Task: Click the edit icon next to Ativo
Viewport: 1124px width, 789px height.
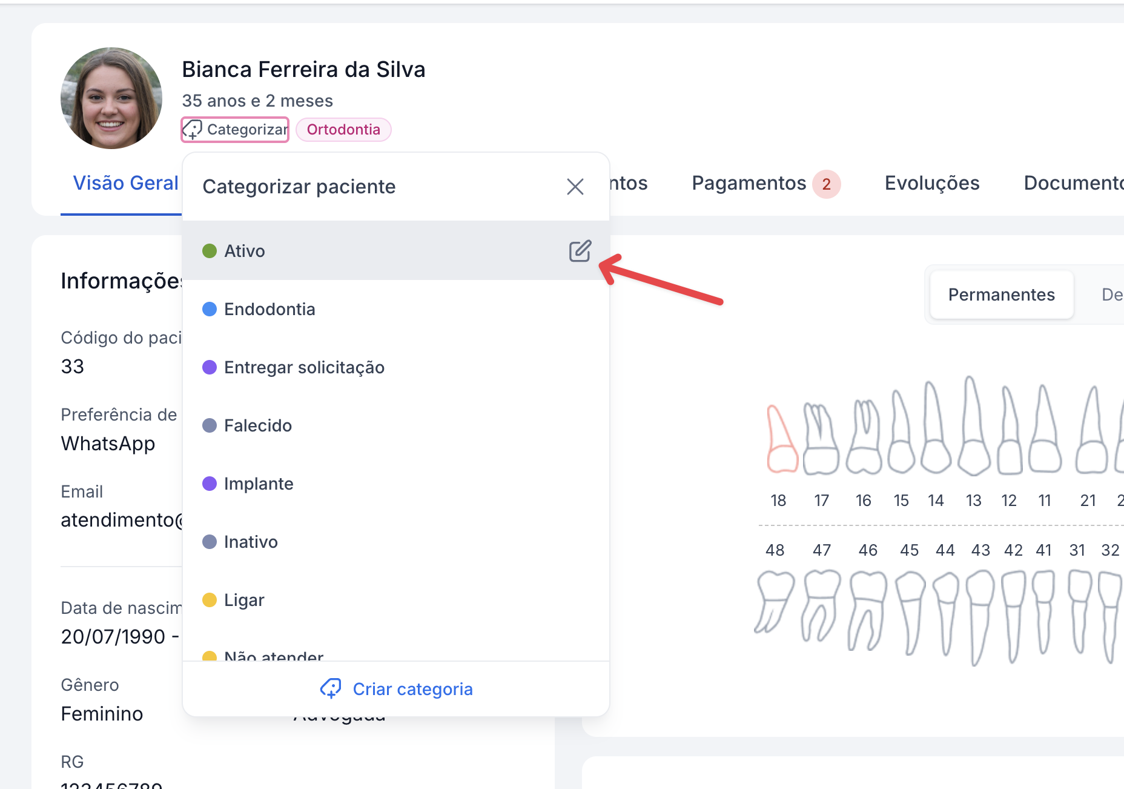Action: point(580,251)
